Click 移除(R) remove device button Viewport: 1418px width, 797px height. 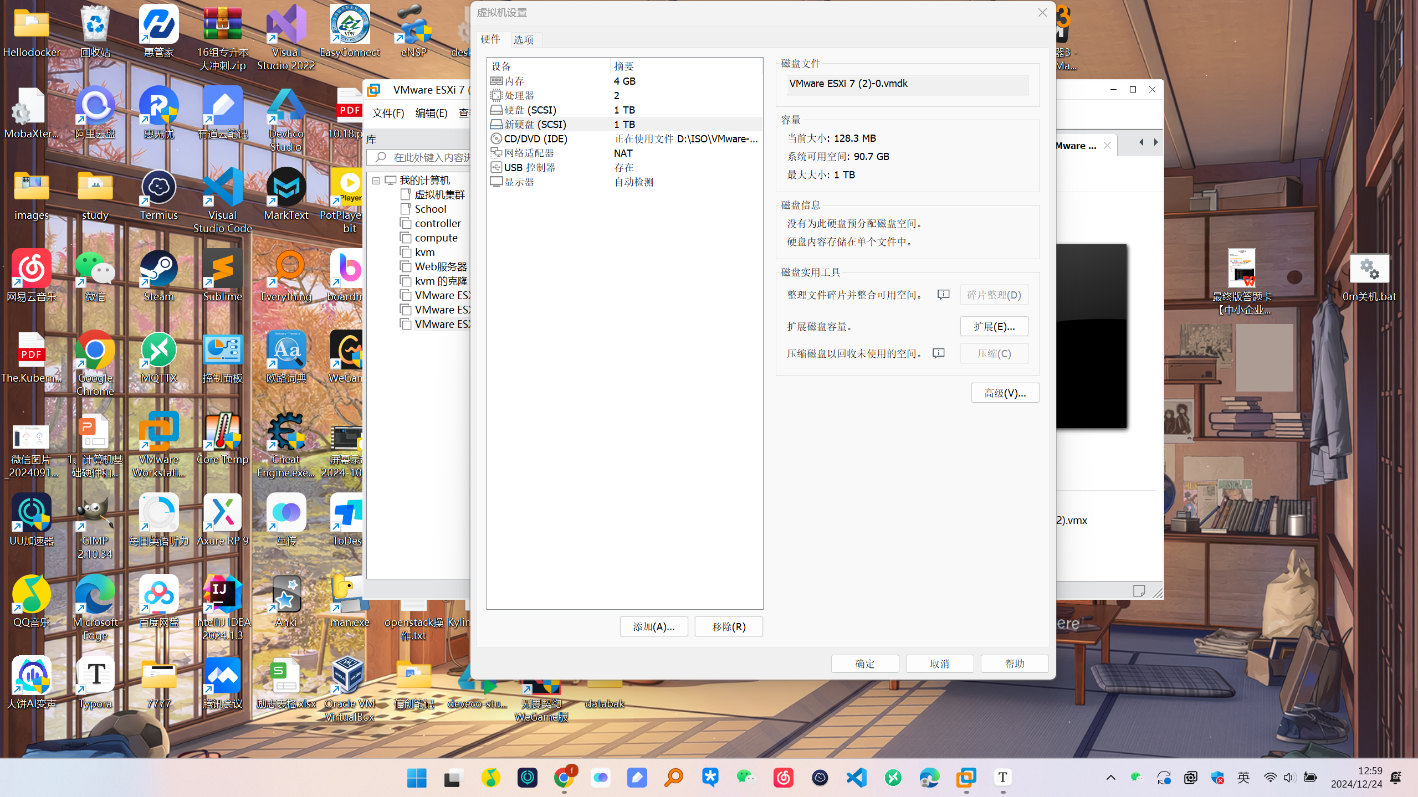point(729,626)
